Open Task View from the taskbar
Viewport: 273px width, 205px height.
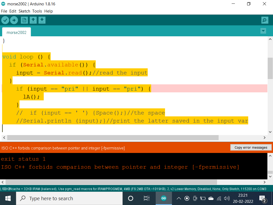(x=146, y=198)
